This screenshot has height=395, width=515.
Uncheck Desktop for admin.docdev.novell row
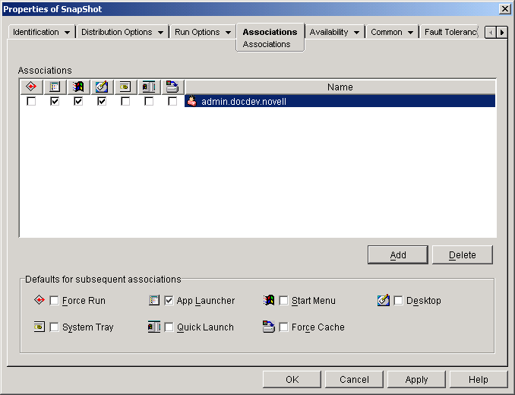click(x=102, y=102)
